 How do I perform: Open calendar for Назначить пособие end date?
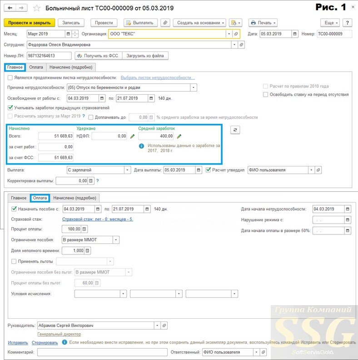pos(147,209)
